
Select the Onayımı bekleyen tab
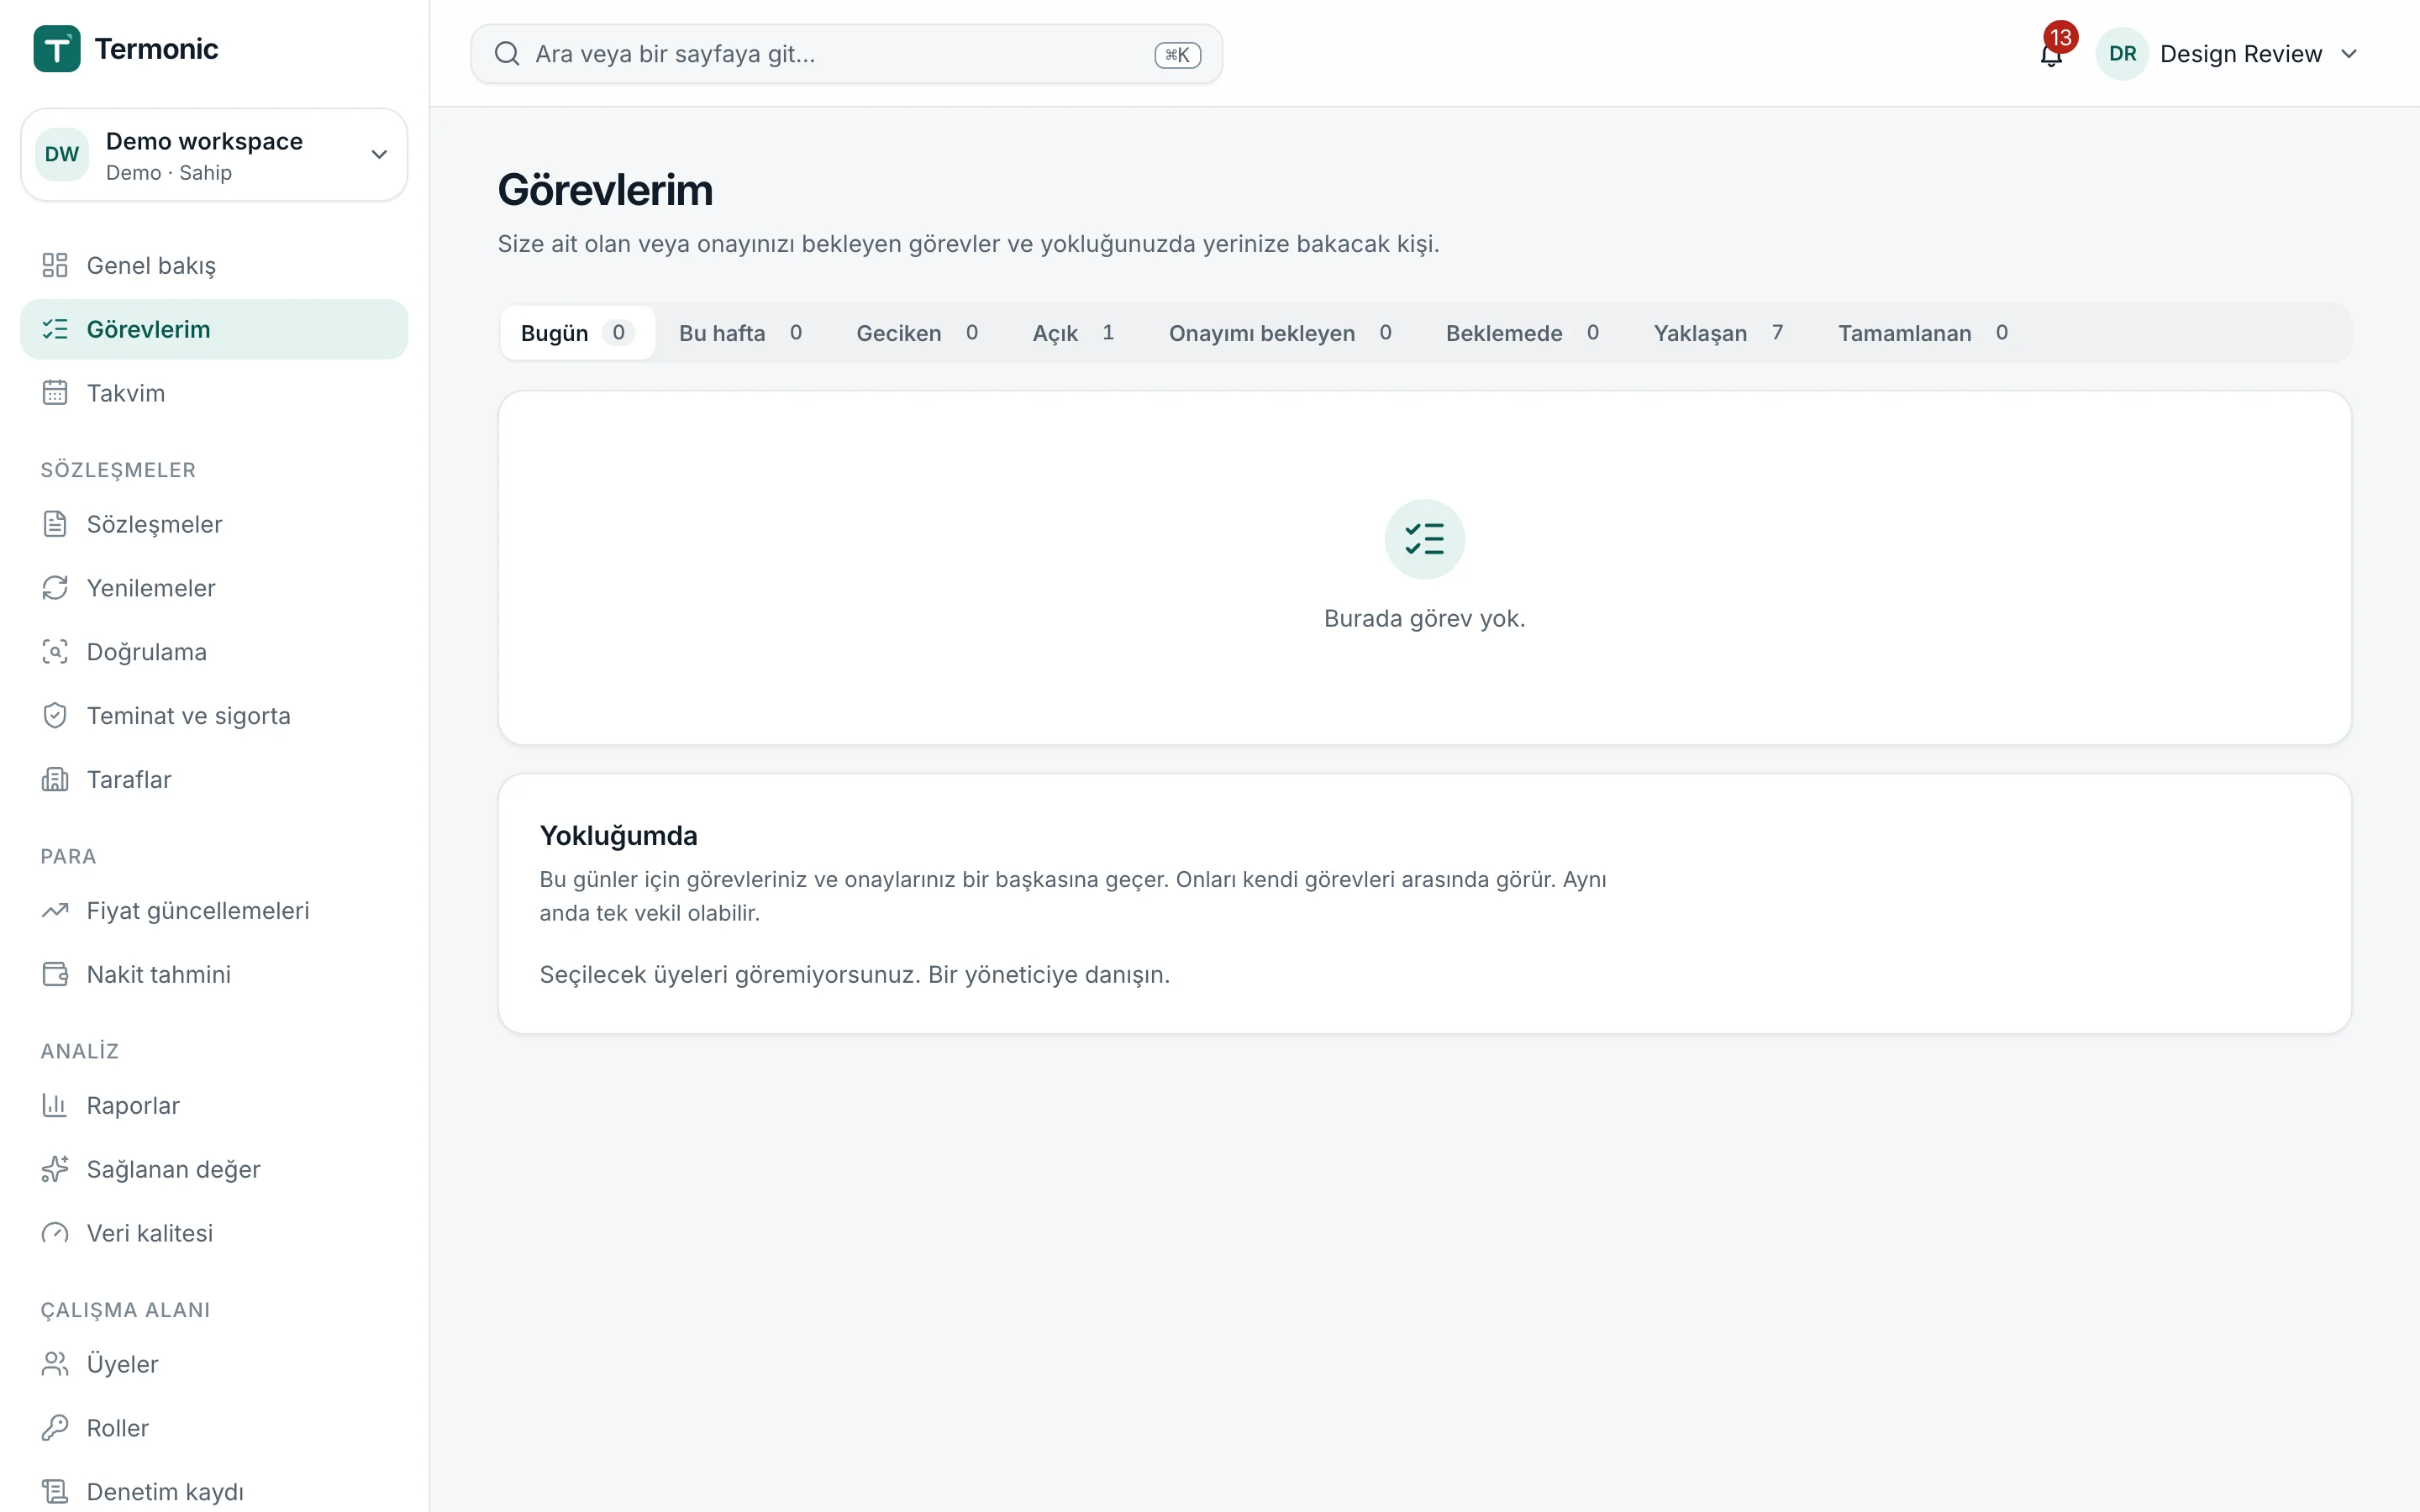1280,333
